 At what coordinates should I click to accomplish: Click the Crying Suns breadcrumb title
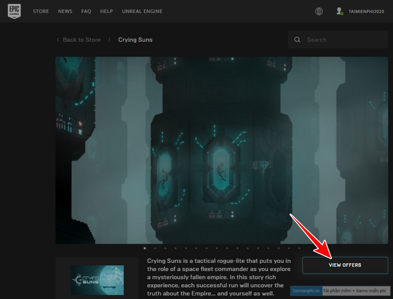click(x=135, y=39)
